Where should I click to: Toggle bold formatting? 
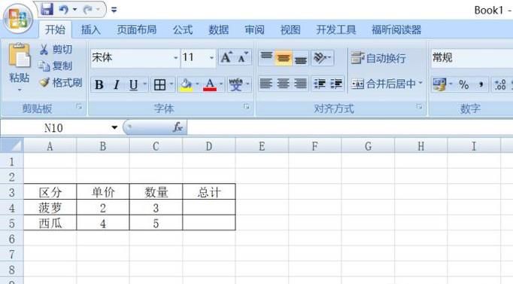point(99,85)
